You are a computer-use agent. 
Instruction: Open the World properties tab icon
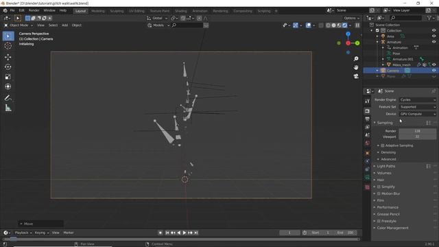(368, 143)
